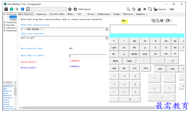Expand the Spreadsheet tree node
Viewport: 191px width, 115px height.
click(4, 30)
